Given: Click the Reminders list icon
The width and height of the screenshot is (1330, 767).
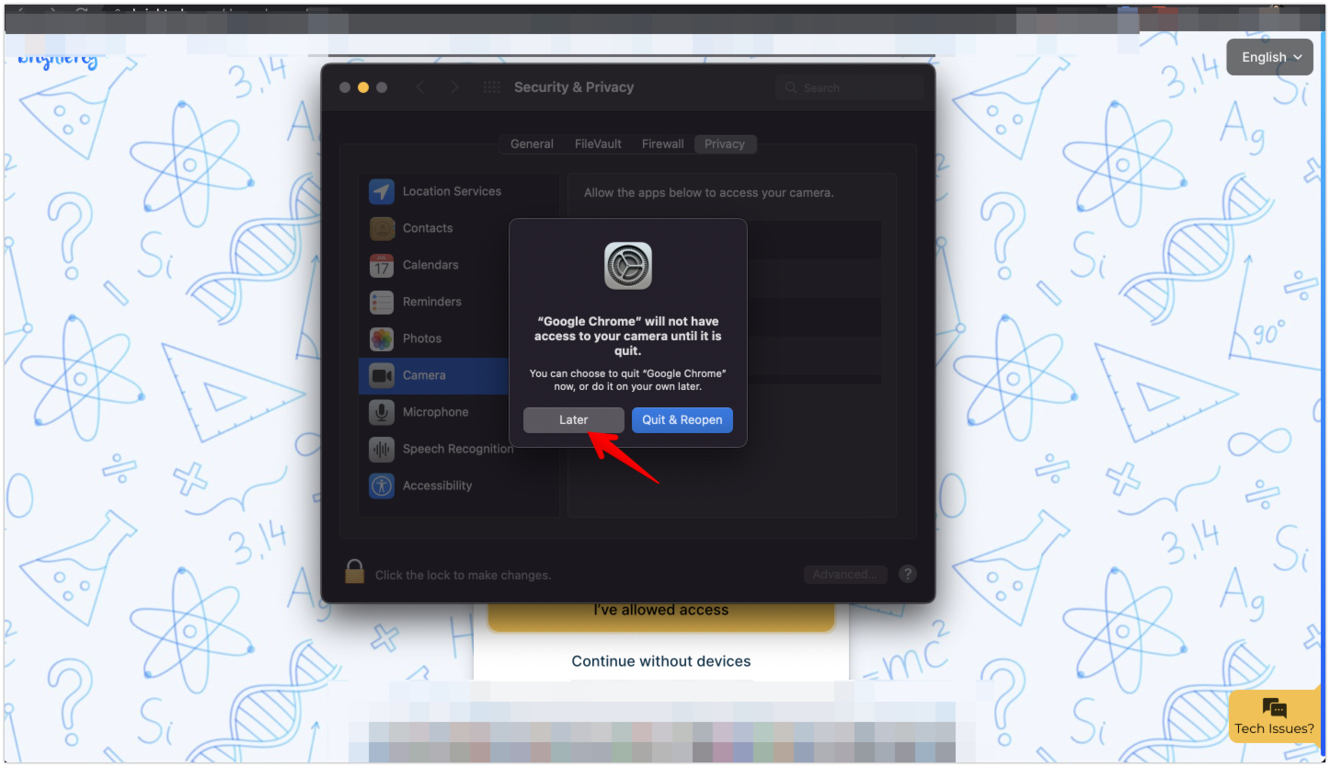Looking at the screenshot, I should [x=382, y=302].
